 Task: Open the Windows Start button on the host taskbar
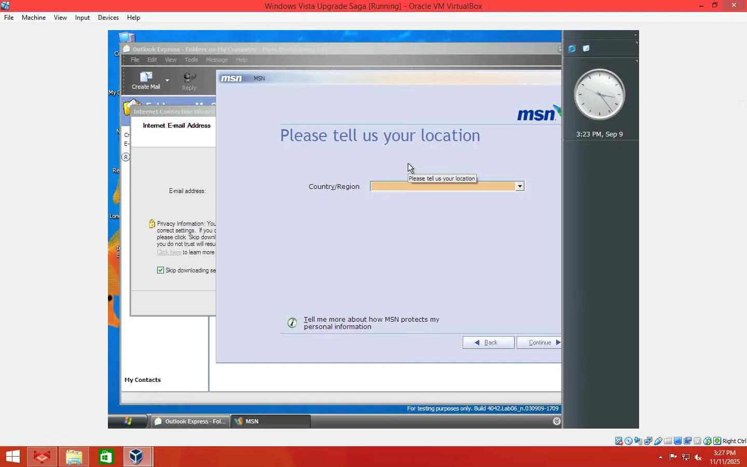click(x=12, y=457)
